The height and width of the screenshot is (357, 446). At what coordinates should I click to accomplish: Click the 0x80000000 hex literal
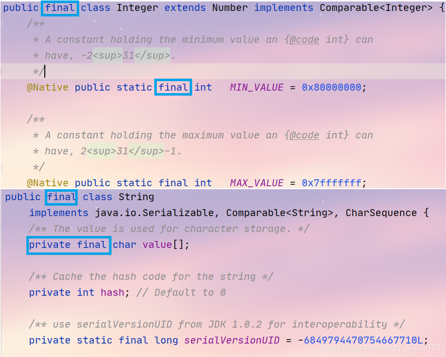pyautogui.click(x=332, y=87)
